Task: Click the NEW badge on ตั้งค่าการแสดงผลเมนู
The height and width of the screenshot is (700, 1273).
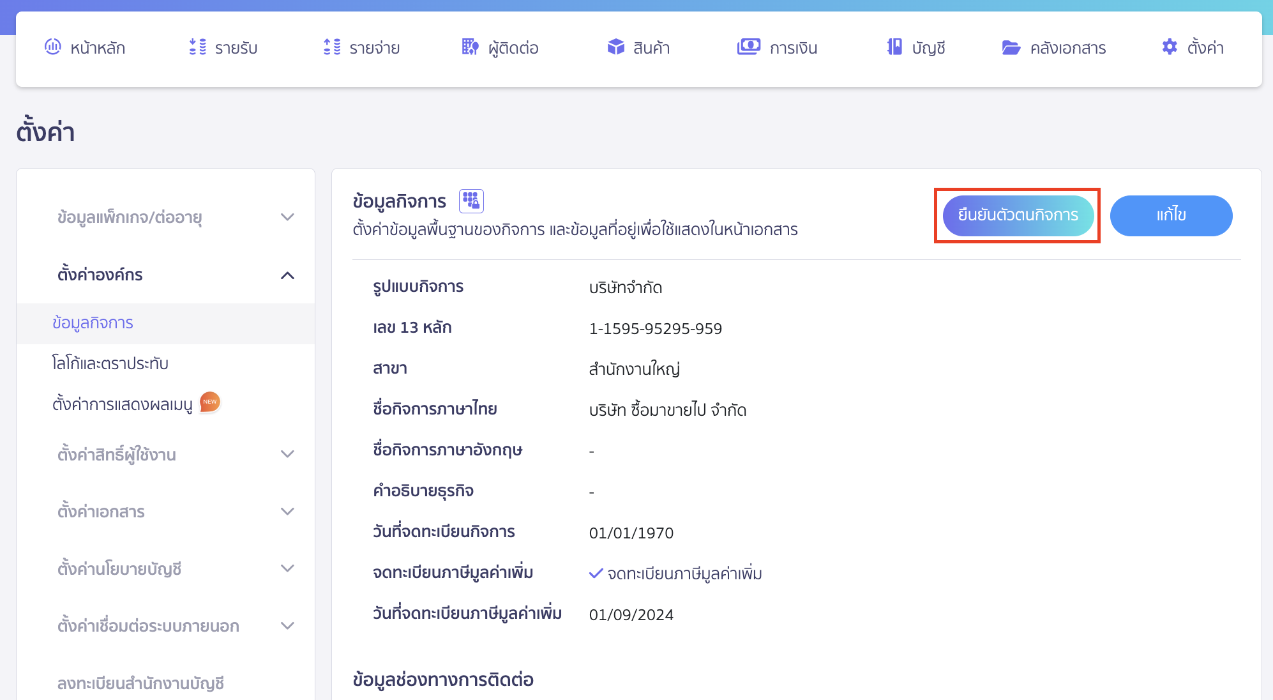Action: pos(209,402)
